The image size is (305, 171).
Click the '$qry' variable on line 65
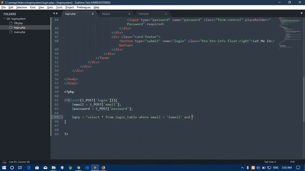tap(76, 117)
